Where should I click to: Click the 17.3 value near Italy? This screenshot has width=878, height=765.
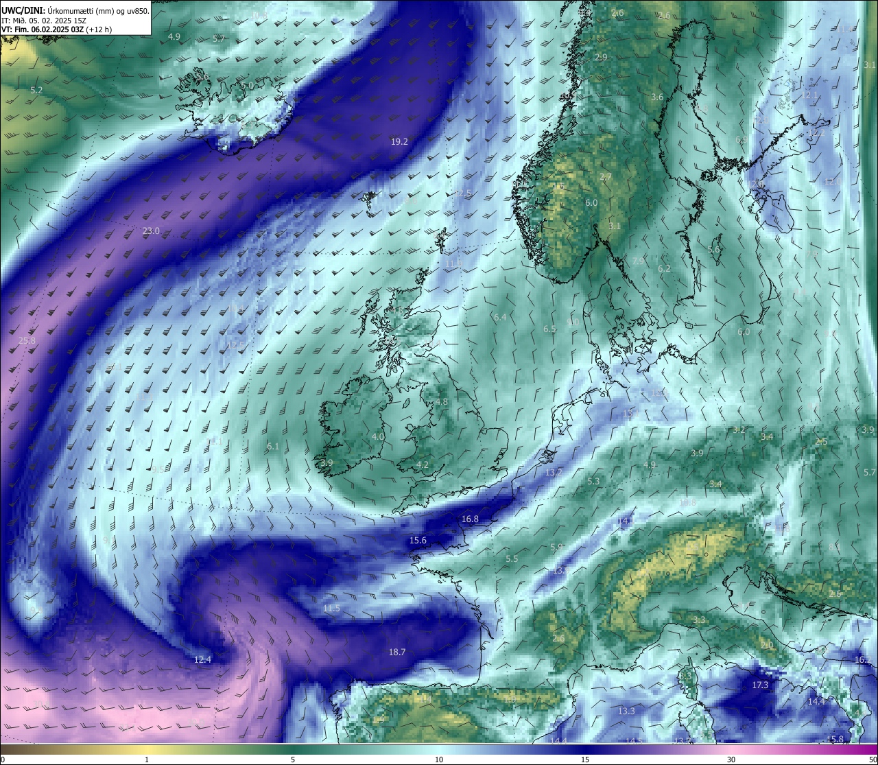pyautogui.click(x=760, y=685)
